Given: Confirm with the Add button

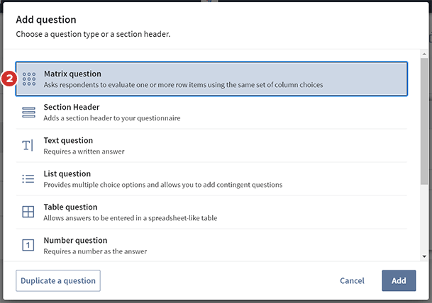Looking at the screenshot, I should [x=399, y=280].
